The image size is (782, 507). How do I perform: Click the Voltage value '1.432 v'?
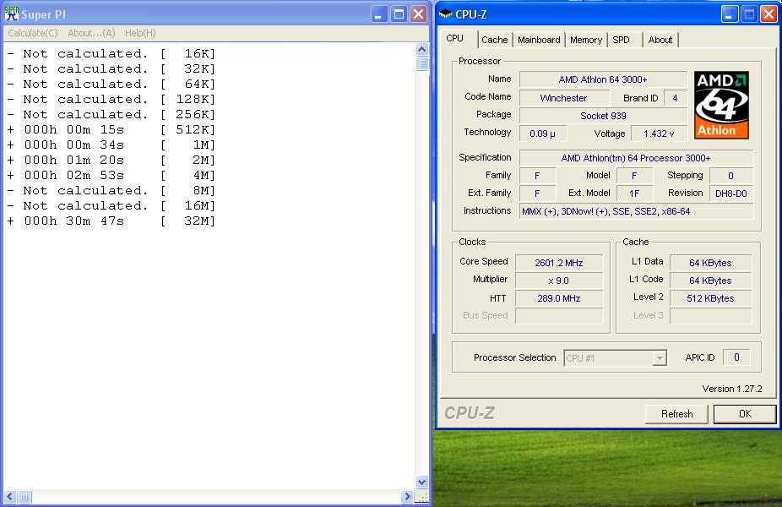(659, 134)
